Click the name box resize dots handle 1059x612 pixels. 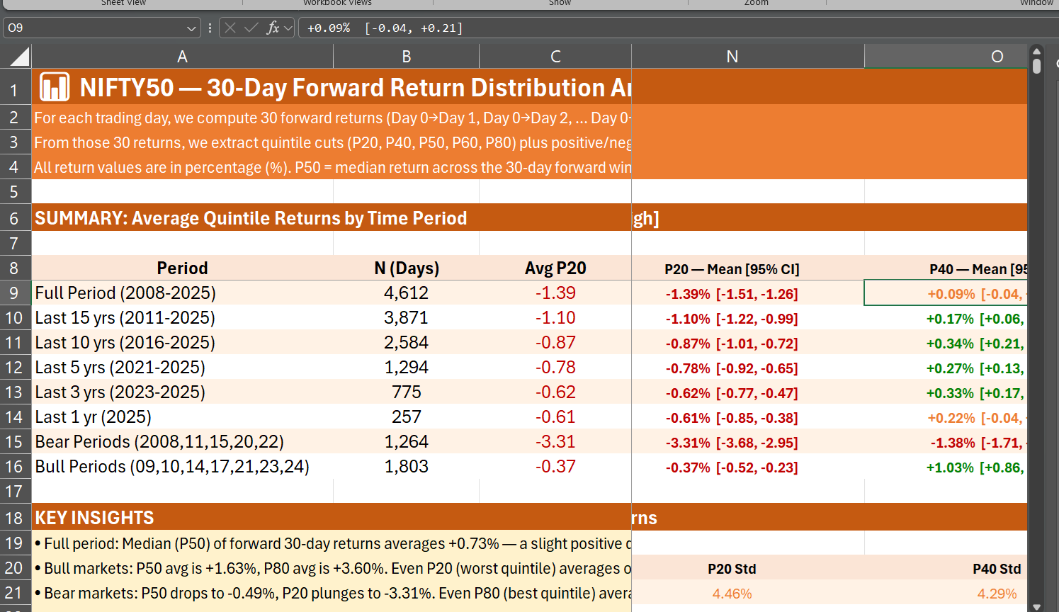[210, 28]
